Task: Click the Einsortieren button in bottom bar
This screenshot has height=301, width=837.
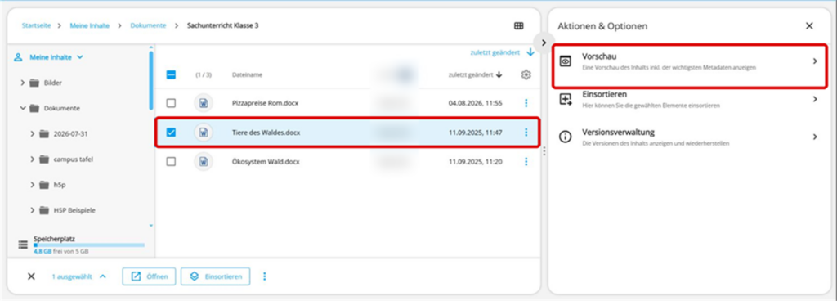Action: (216, 276)
